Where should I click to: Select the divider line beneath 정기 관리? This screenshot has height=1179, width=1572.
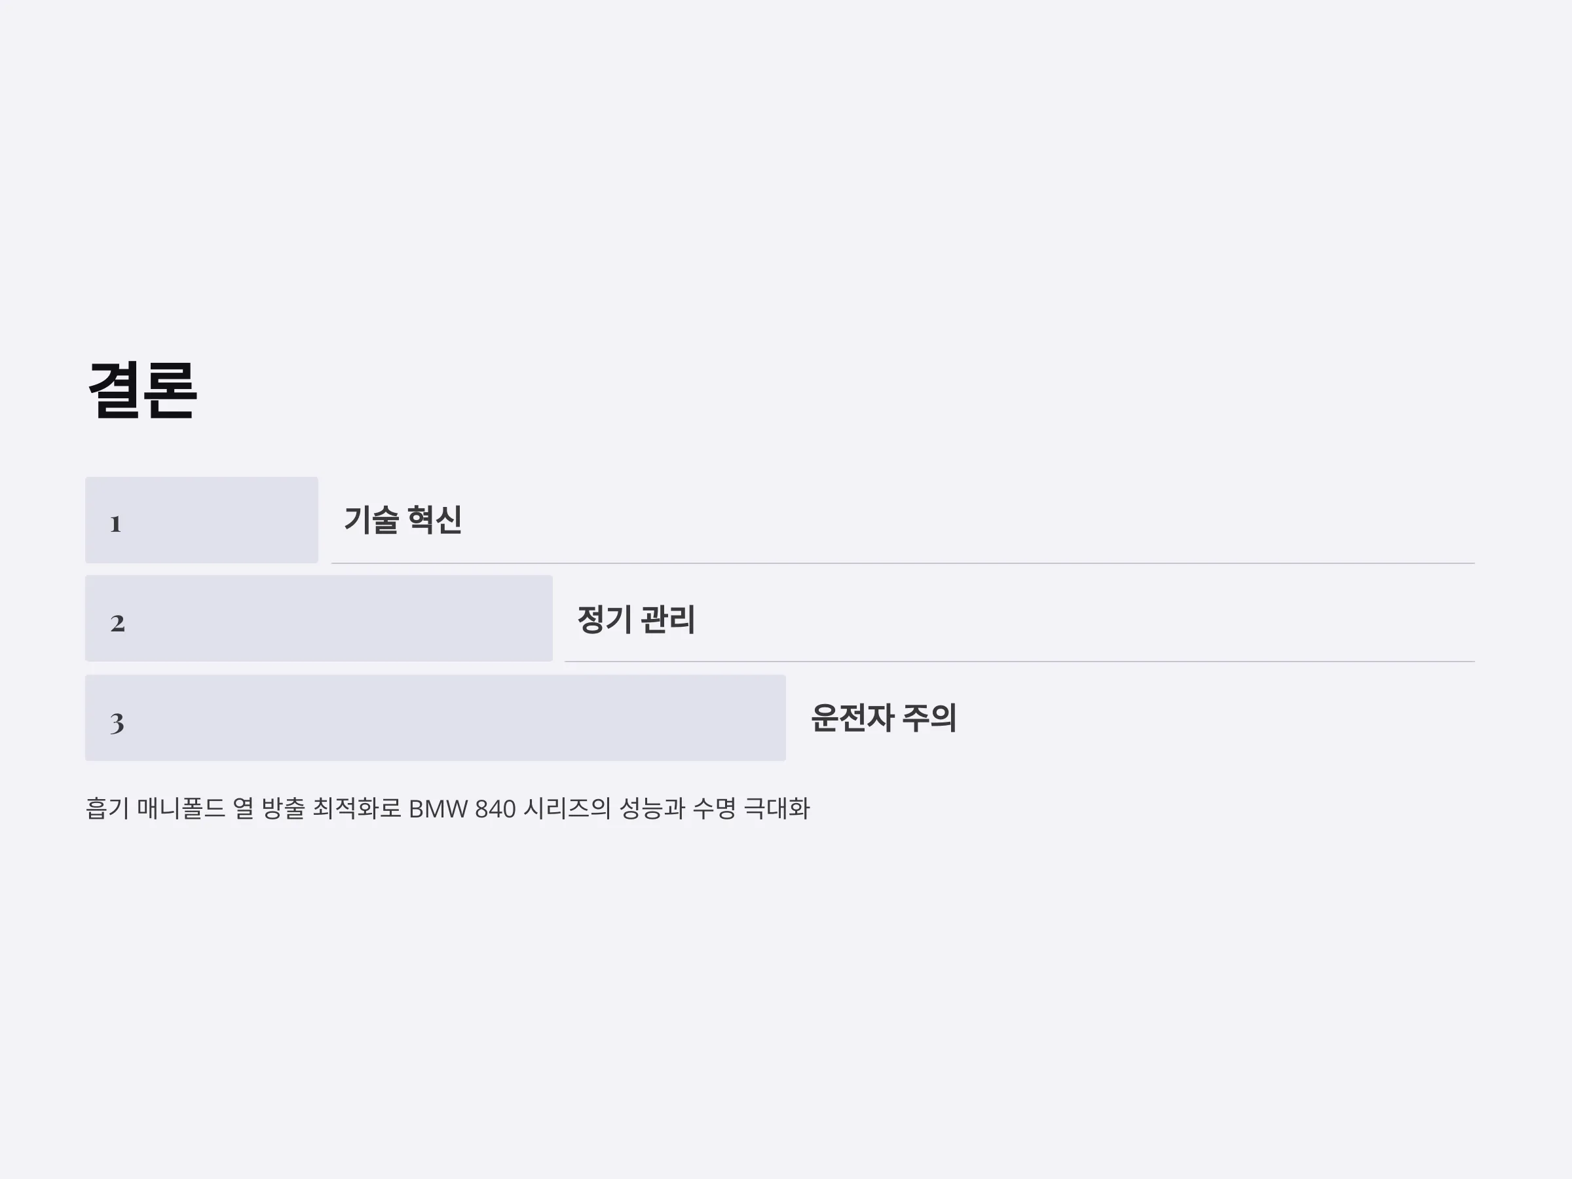[1019, 662]
